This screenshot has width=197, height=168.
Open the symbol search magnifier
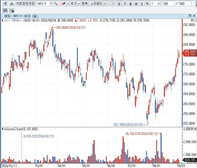[56, 4]
